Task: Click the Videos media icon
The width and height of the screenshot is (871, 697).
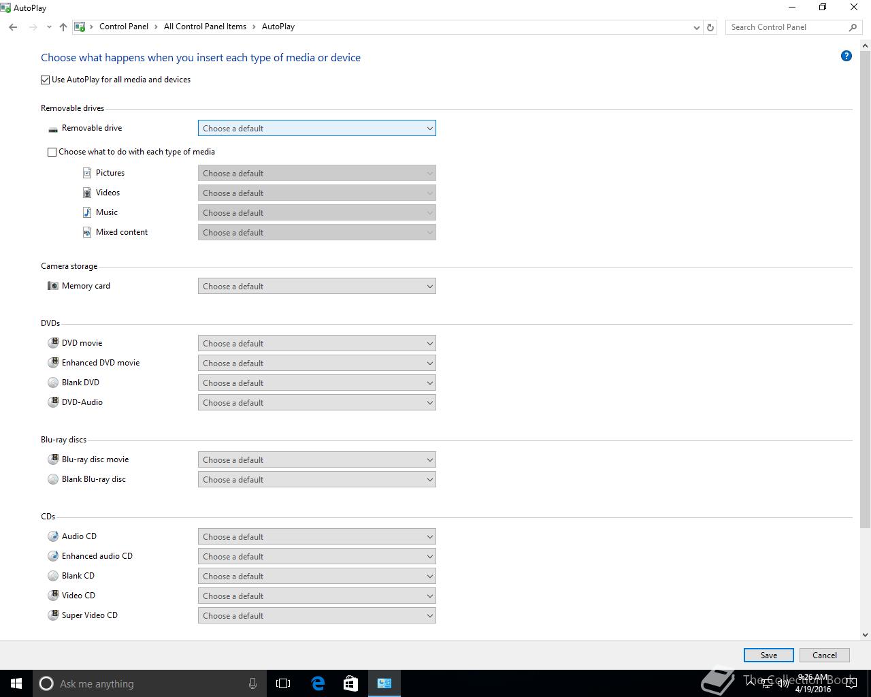Action: [x=87, y=193]
